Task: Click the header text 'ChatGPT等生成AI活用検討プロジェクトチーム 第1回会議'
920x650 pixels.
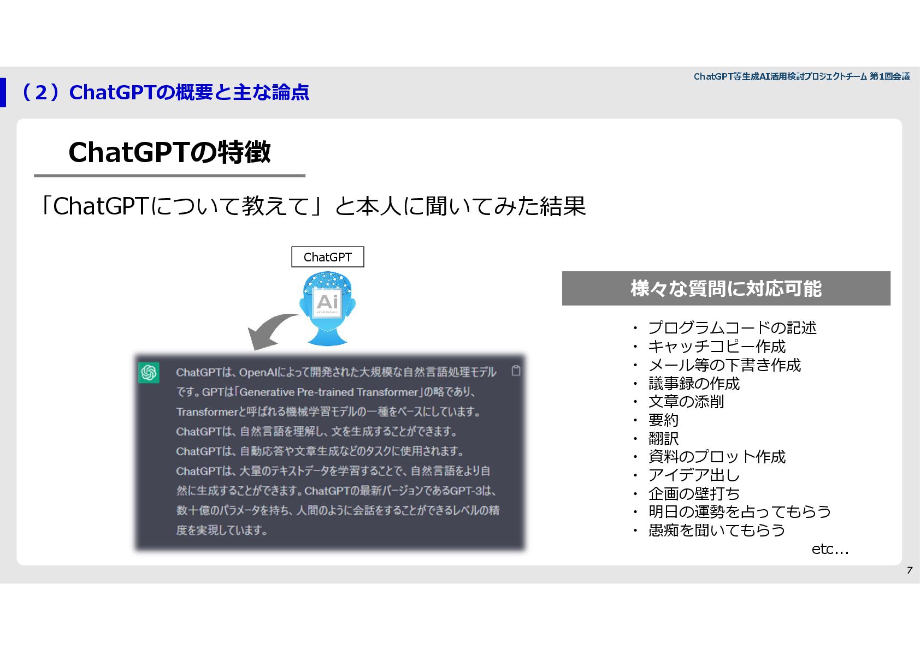Action: pyautogui.click(x=801, y=76)
